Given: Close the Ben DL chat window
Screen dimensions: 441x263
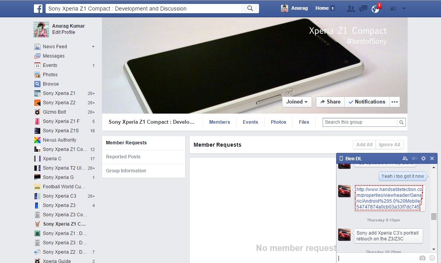Looking at the screenshot, I should [x=432, y=158].
